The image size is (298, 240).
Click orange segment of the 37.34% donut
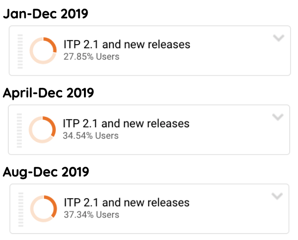click(x=52, y=204)
